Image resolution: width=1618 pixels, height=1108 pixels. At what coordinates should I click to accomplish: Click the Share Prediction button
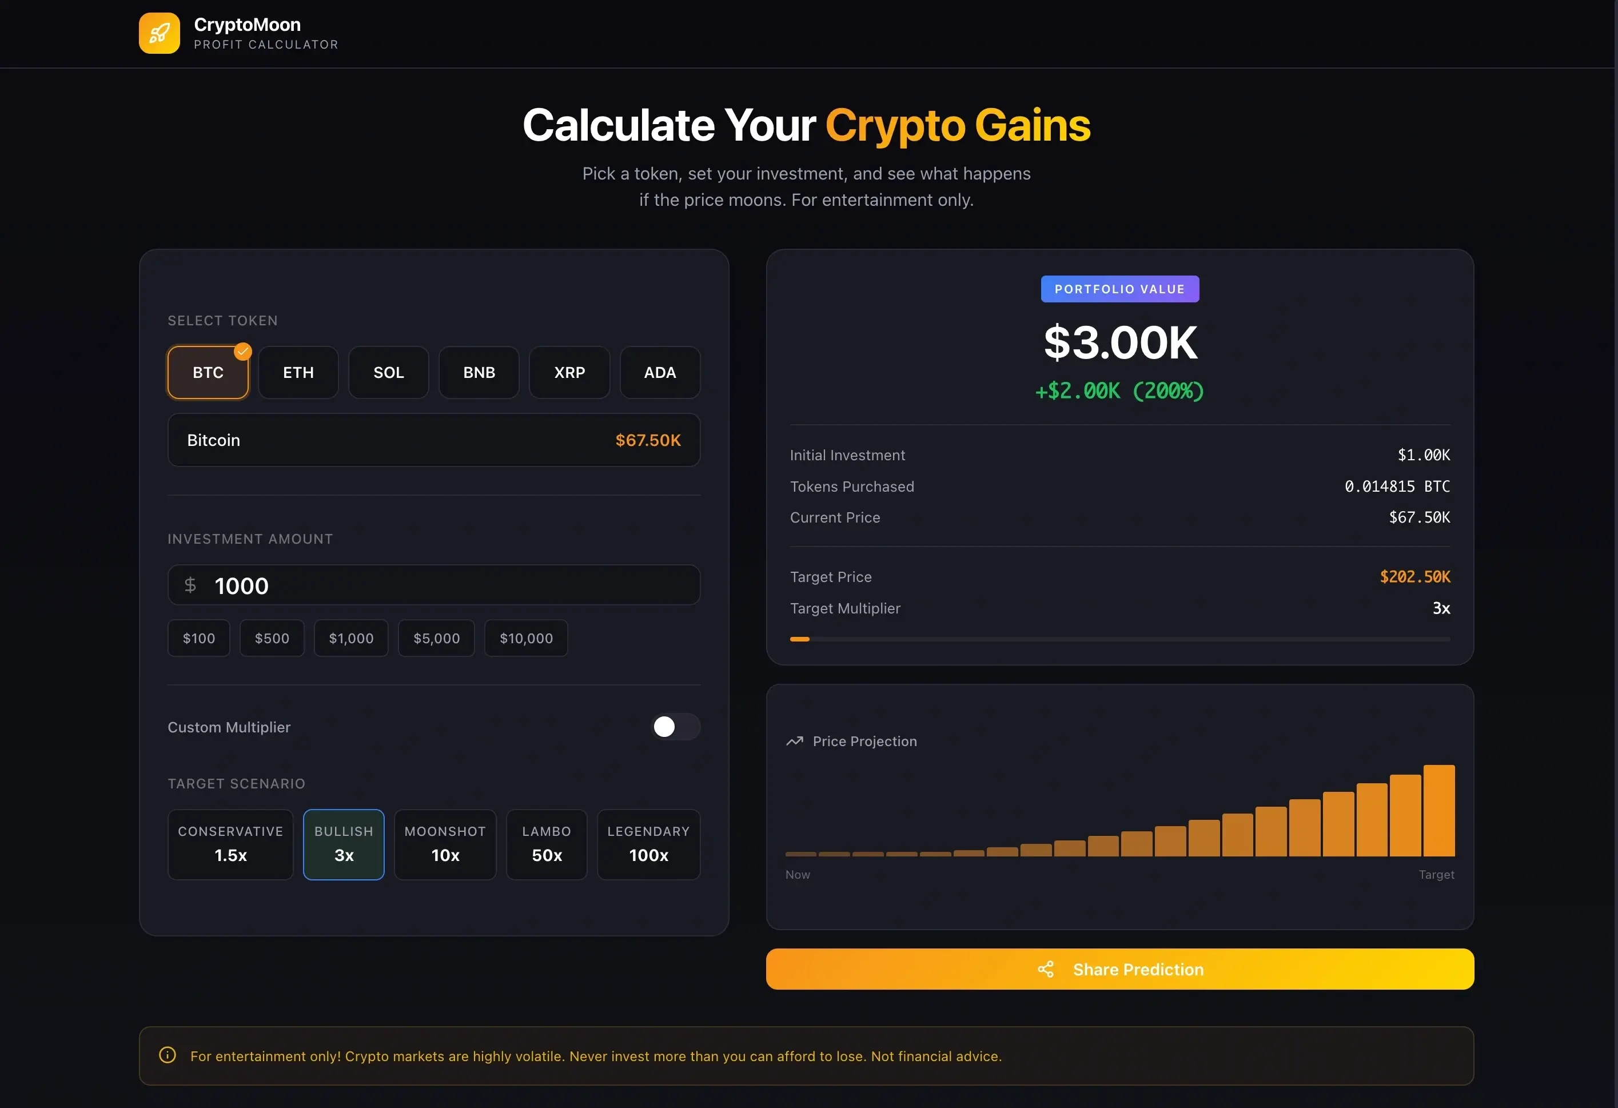pos(1120,968)
